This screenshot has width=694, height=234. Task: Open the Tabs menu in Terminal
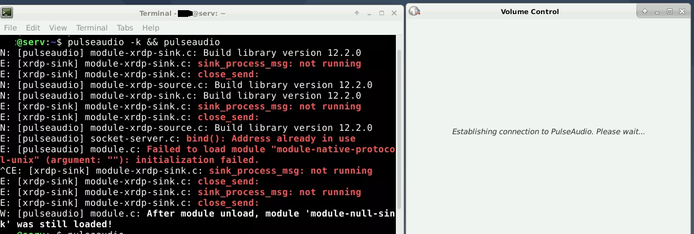point(125,28)
